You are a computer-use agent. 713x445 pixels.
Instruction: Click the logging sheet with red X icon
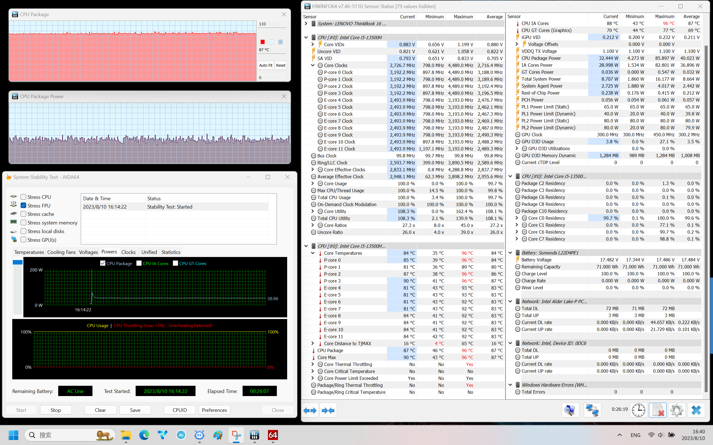point(658,410)
